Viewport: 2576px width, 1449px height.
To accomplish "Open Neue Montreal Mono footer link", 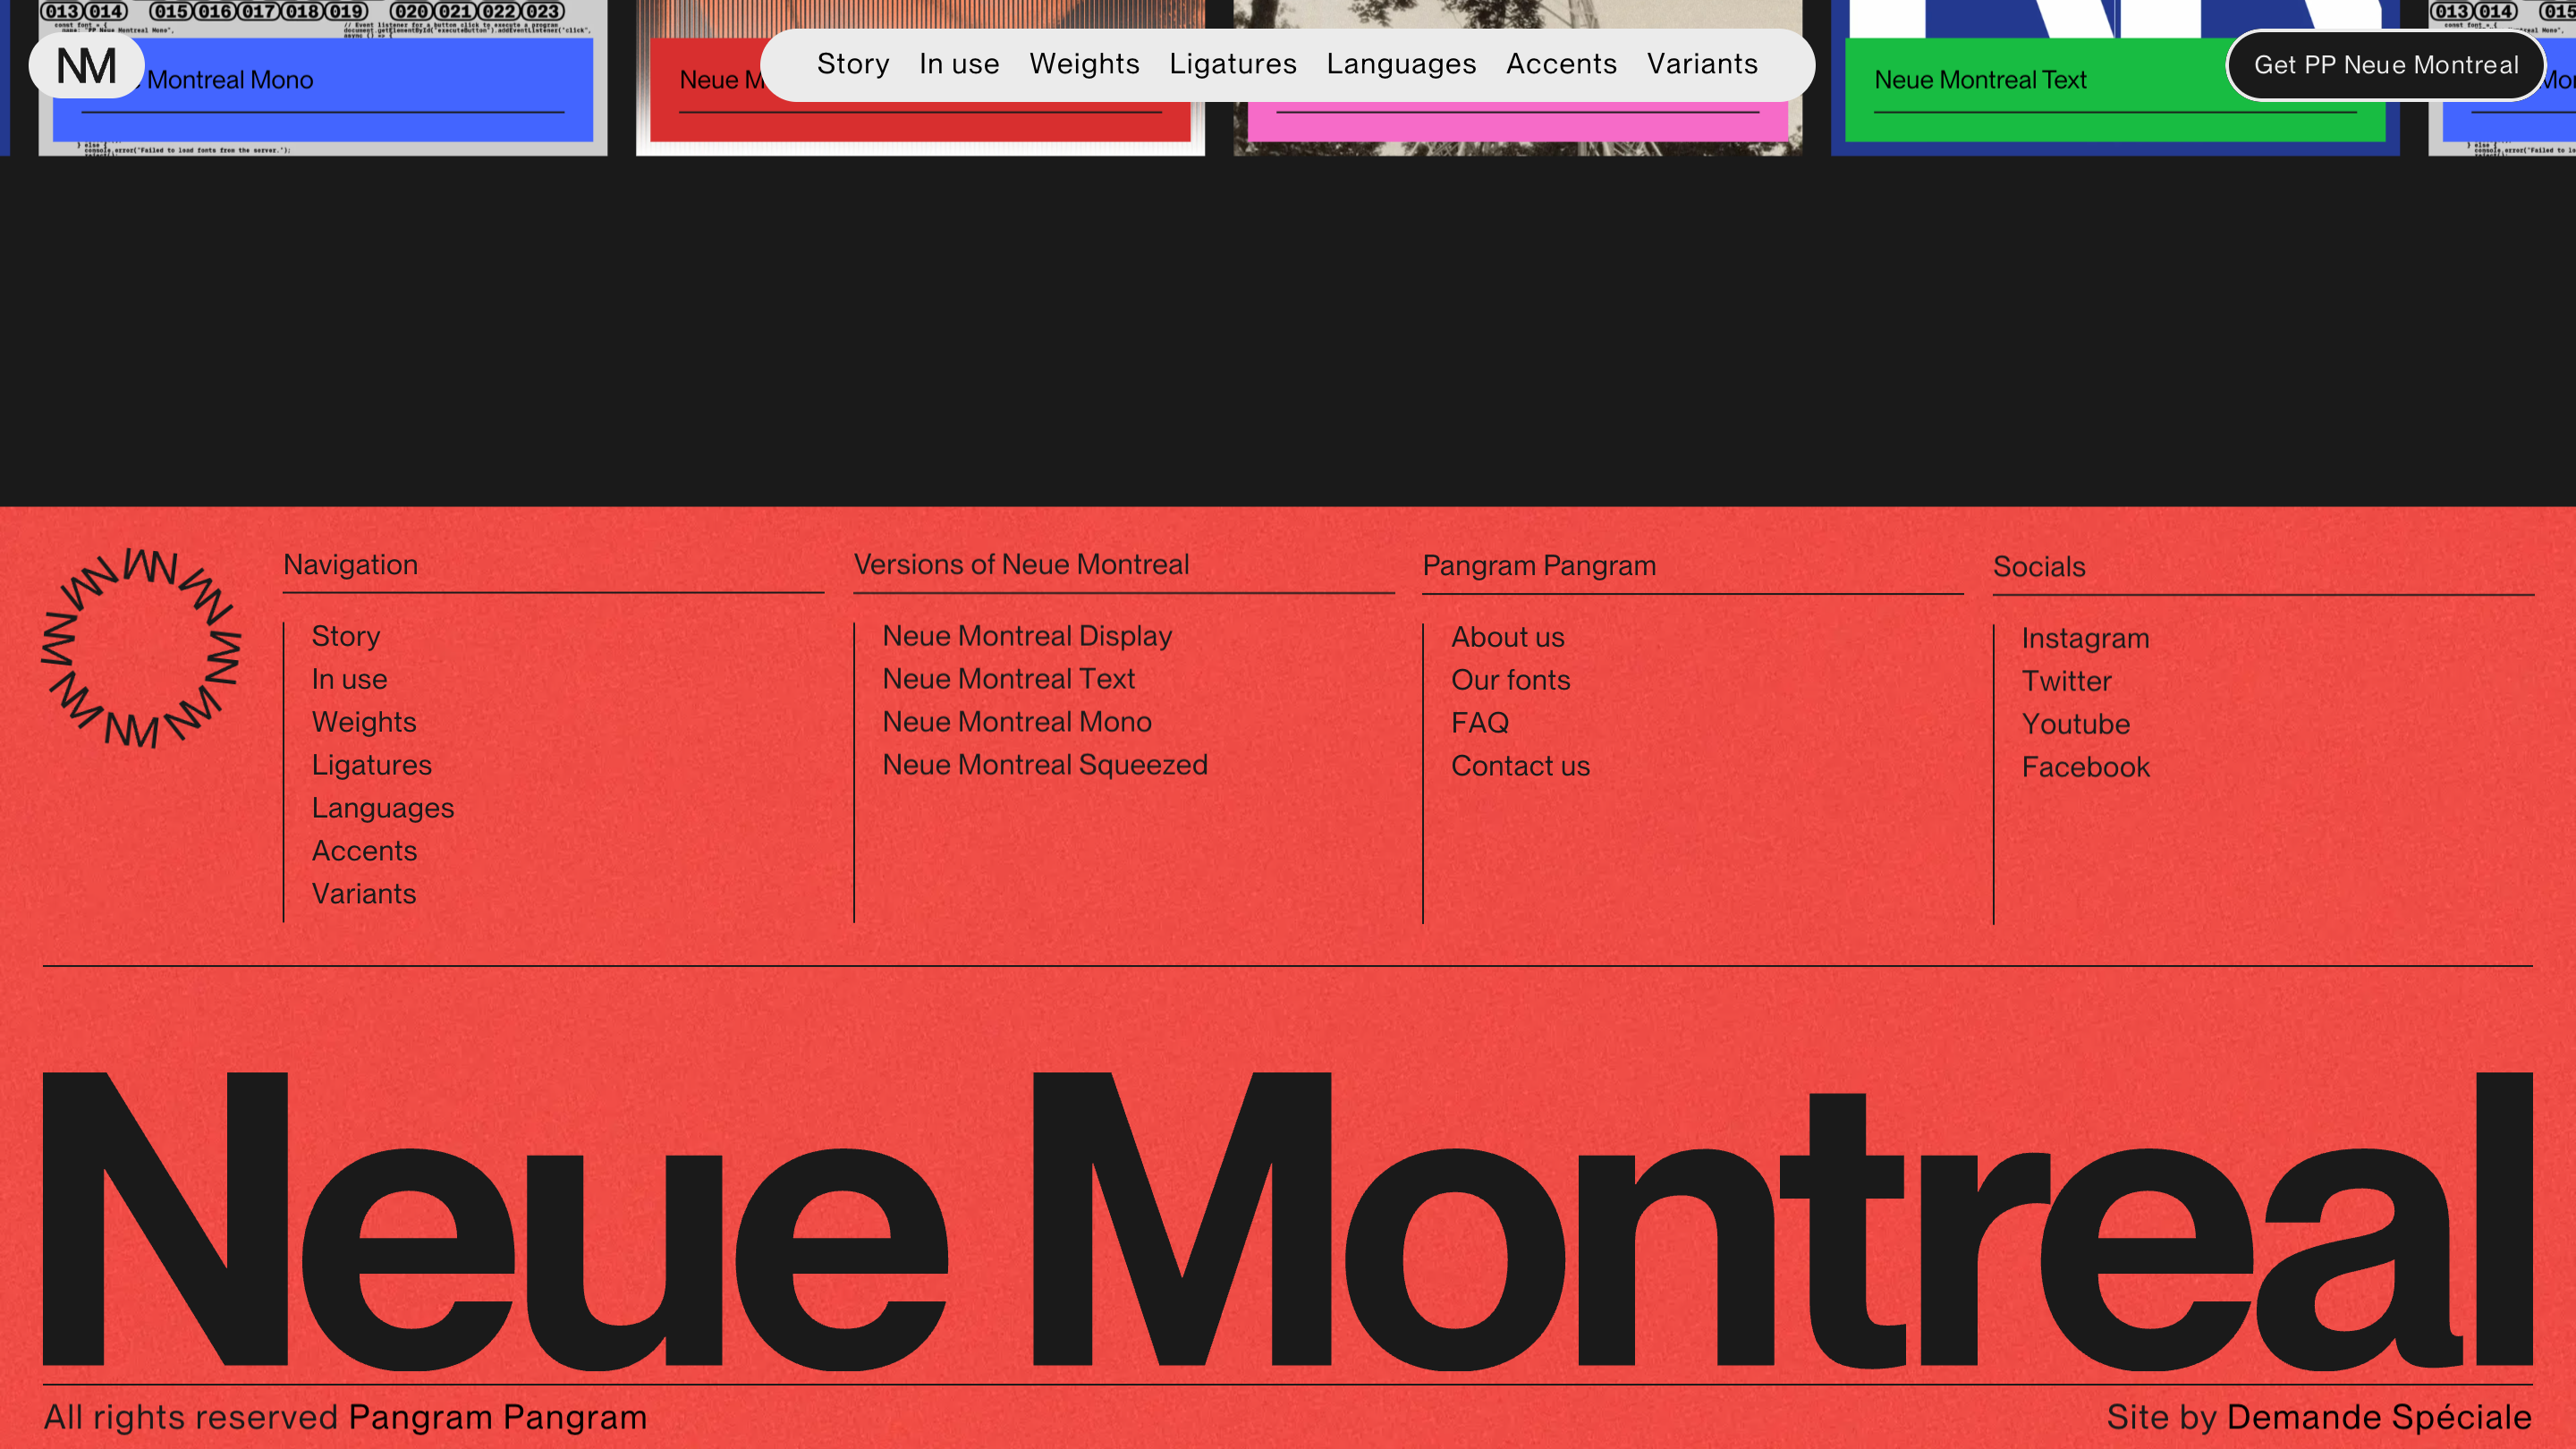I will 1017,722.
